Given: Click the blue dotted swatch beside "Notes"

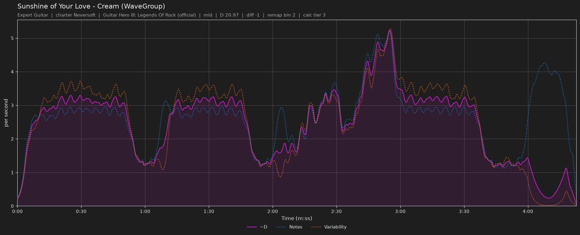Looking at the screenshot, I should point(282,227).
